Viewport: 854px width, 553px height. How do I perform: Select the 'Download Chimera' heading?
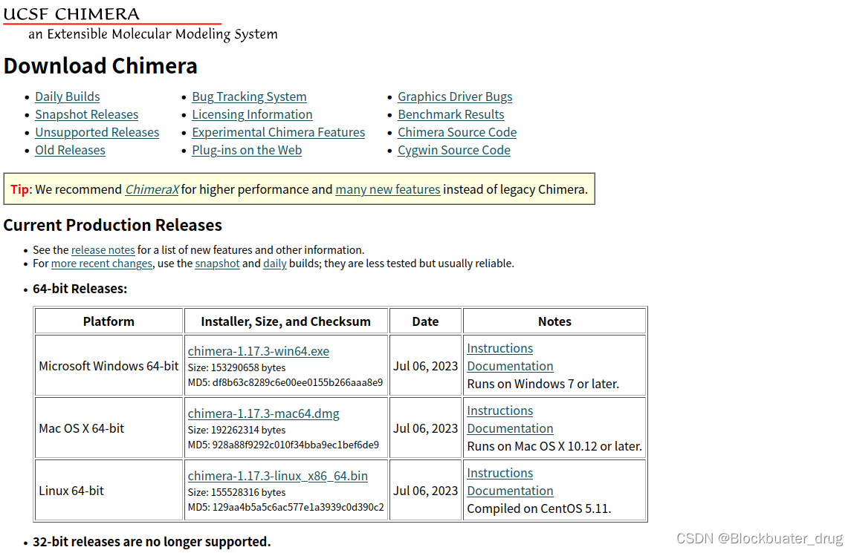[100, 66]
